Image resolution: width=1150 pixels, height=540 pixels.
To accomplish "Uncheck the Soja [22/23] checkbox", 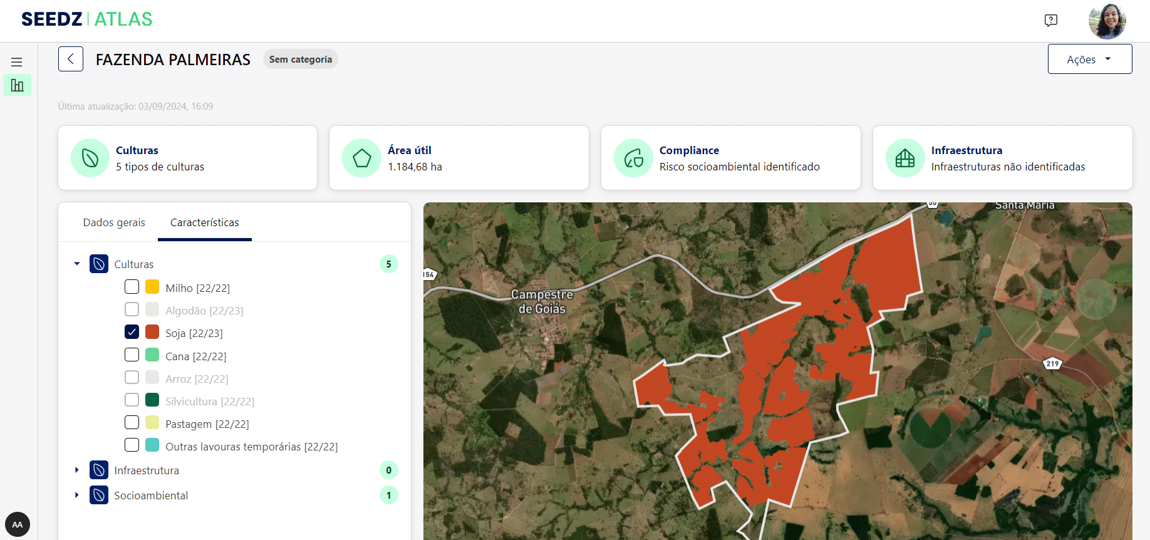I will tap(132, 332).
